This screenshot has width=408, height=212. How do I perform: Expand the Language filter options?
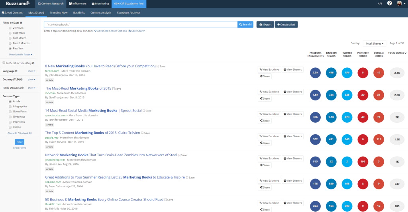click(x=31, y=71)
